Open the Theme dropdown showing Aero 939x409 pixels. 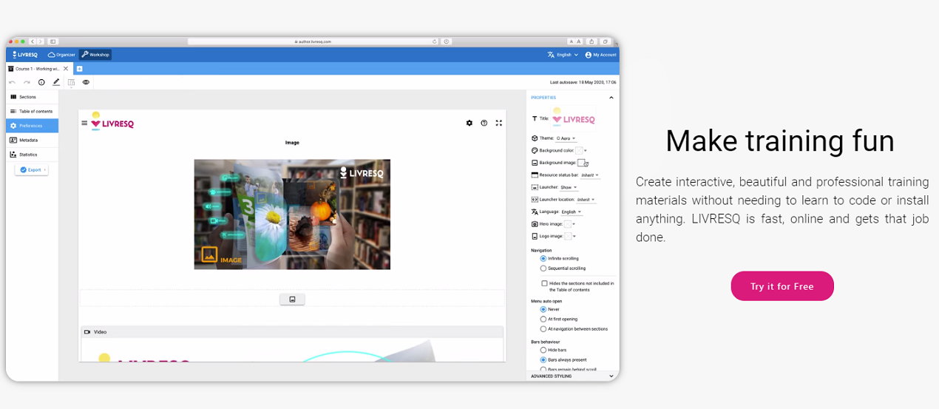pos(566,138)
